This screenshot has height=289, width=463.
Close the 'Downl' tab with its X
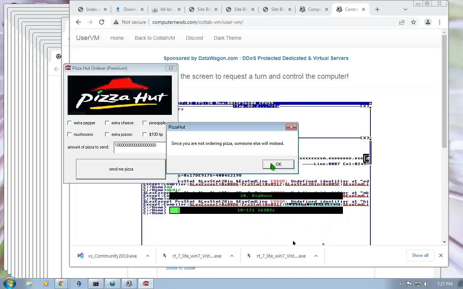[x=142, y=9]
